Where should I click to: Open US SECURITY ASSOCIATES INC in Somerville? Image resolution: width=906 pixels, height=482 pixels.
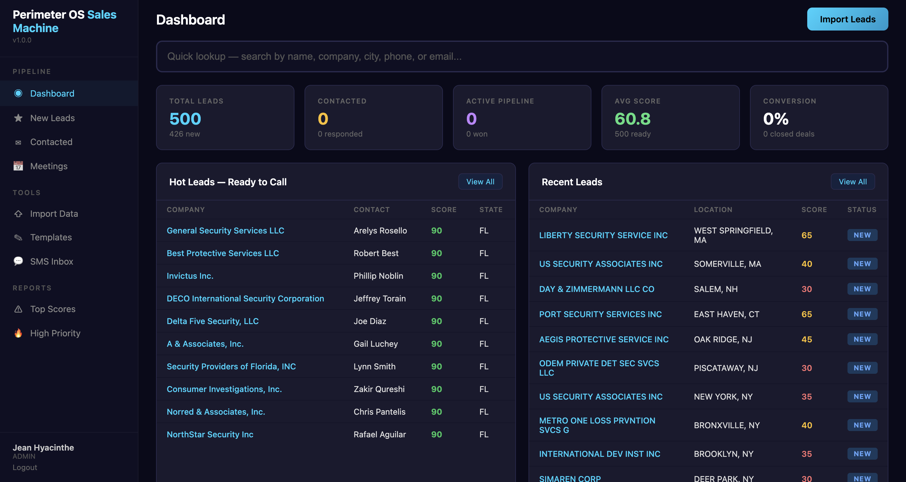[601, 264]
